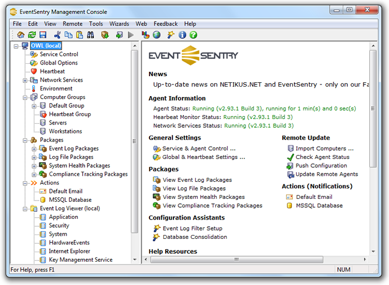Click the service control toolbar icon beside globe
The width and height of the screenshot is (389, 285).
click(146, 35)
